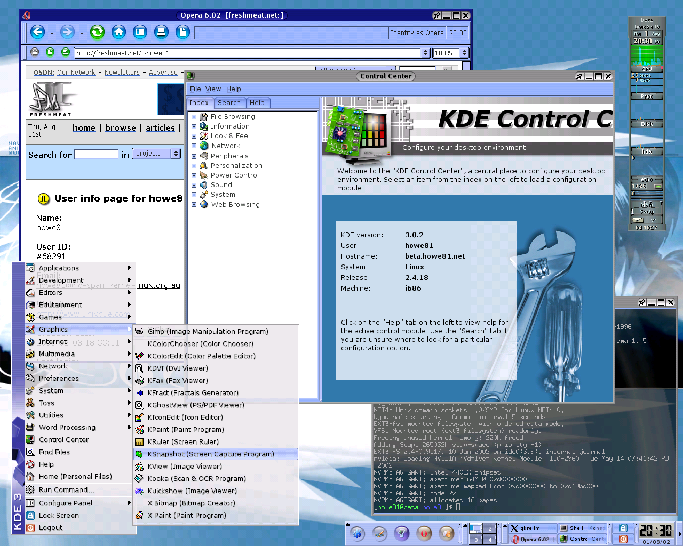Click the gkrellm CPU monitor label
This screenshot has height=546, width=683.
pos(647,69)
